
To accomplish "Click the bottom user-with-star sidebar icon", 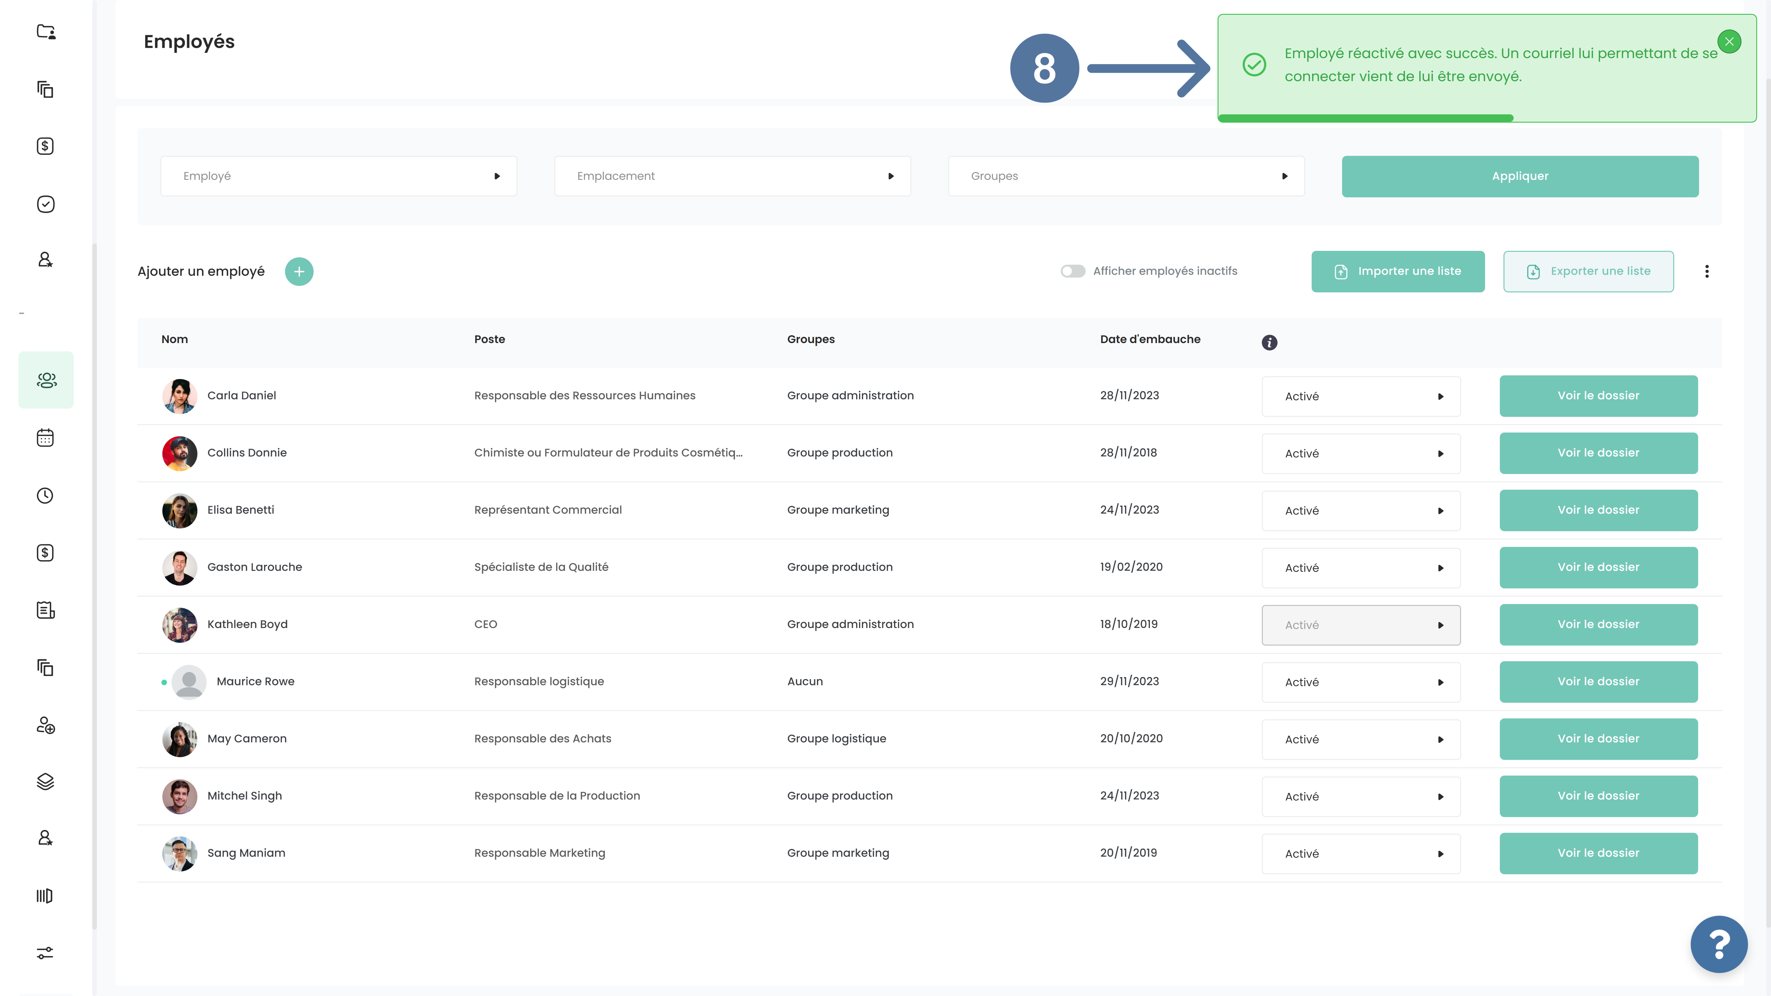I will [45, 838].
